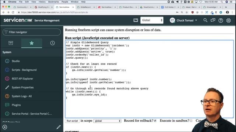Click the Filter navigator field
Screen dimensions: 236x132
click(32, 32)
